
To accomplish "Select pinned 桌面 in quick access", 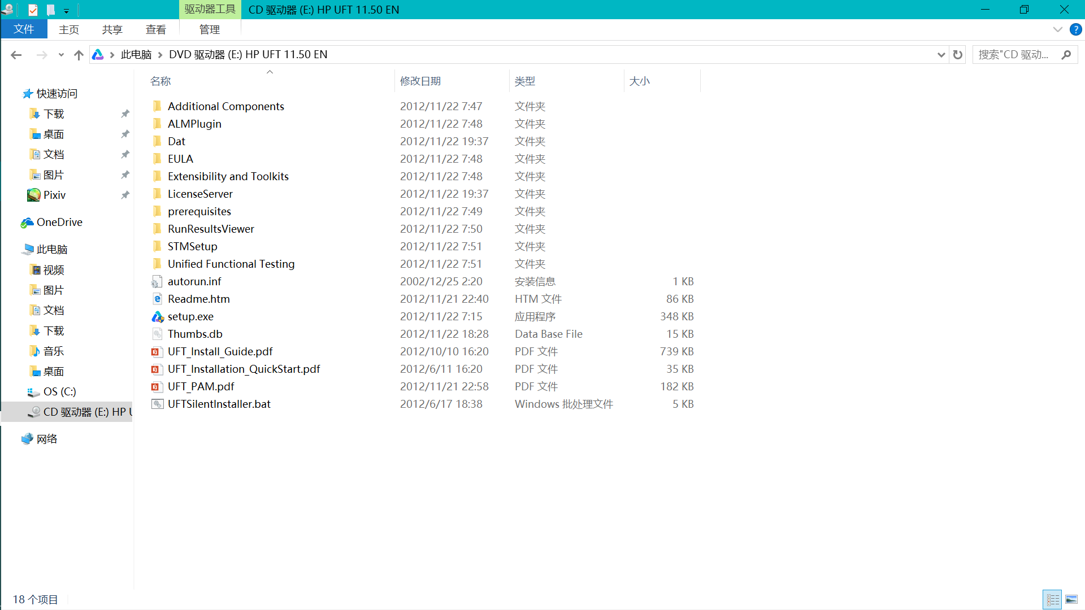I will 54,134.
